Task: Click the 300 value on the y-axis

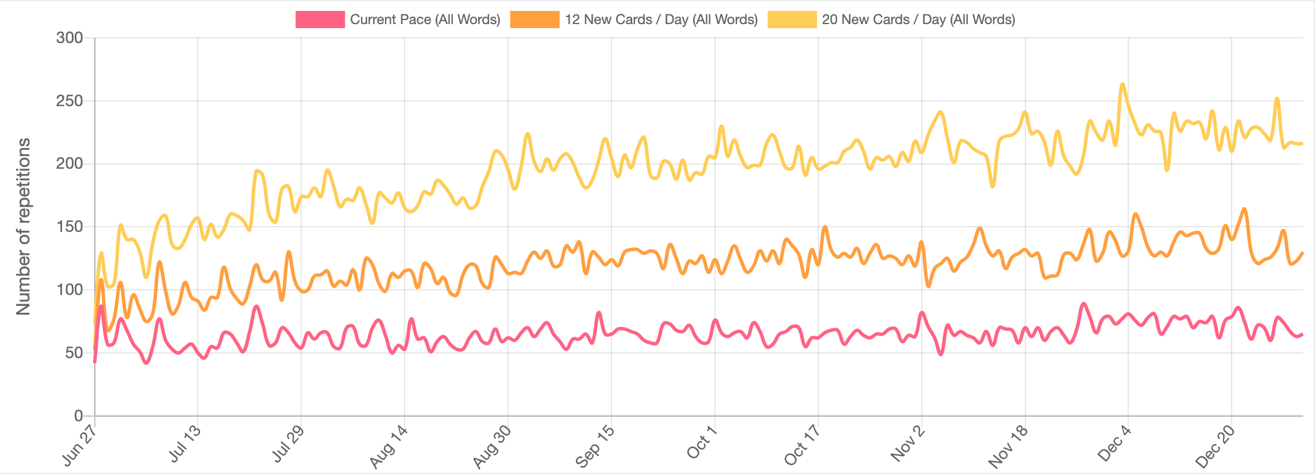Action: tap(70, 38)
